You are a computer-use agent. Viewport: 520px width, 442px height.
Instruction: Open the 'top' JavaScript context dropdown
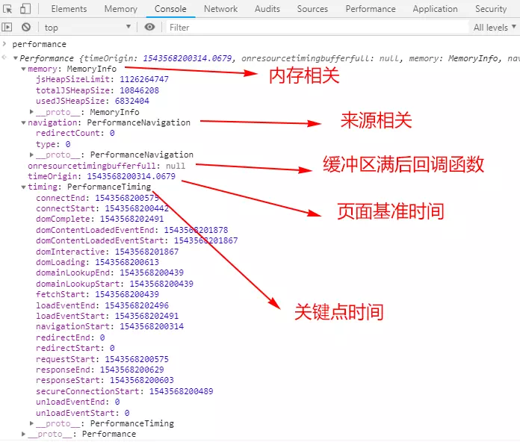click(x=90, y=28)
